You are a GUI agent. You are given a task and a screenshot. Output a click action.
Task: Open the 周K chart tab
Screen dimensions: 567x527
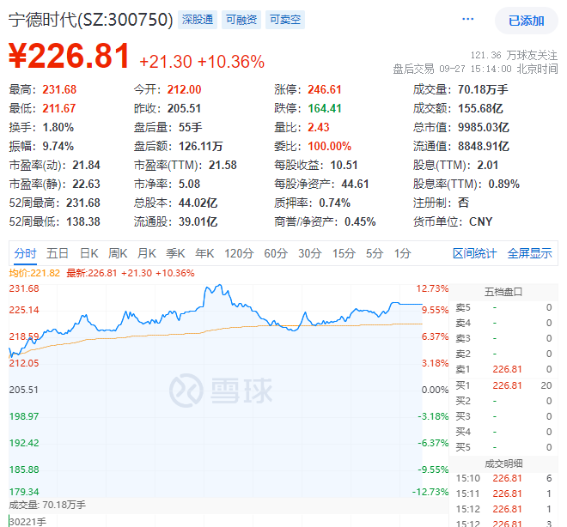[x=118, y=253]
